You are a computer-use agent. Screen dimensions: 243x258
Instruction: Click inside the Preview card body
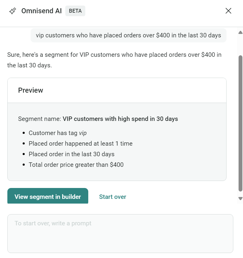click(x=117, y=141)
